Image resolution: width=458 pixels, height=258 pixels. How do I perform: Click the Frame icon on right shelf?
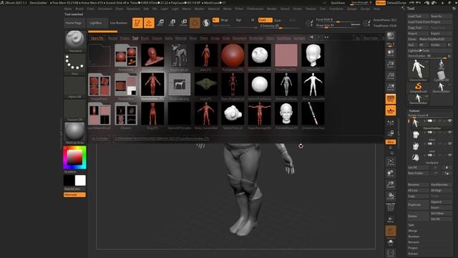coord(391,163)
